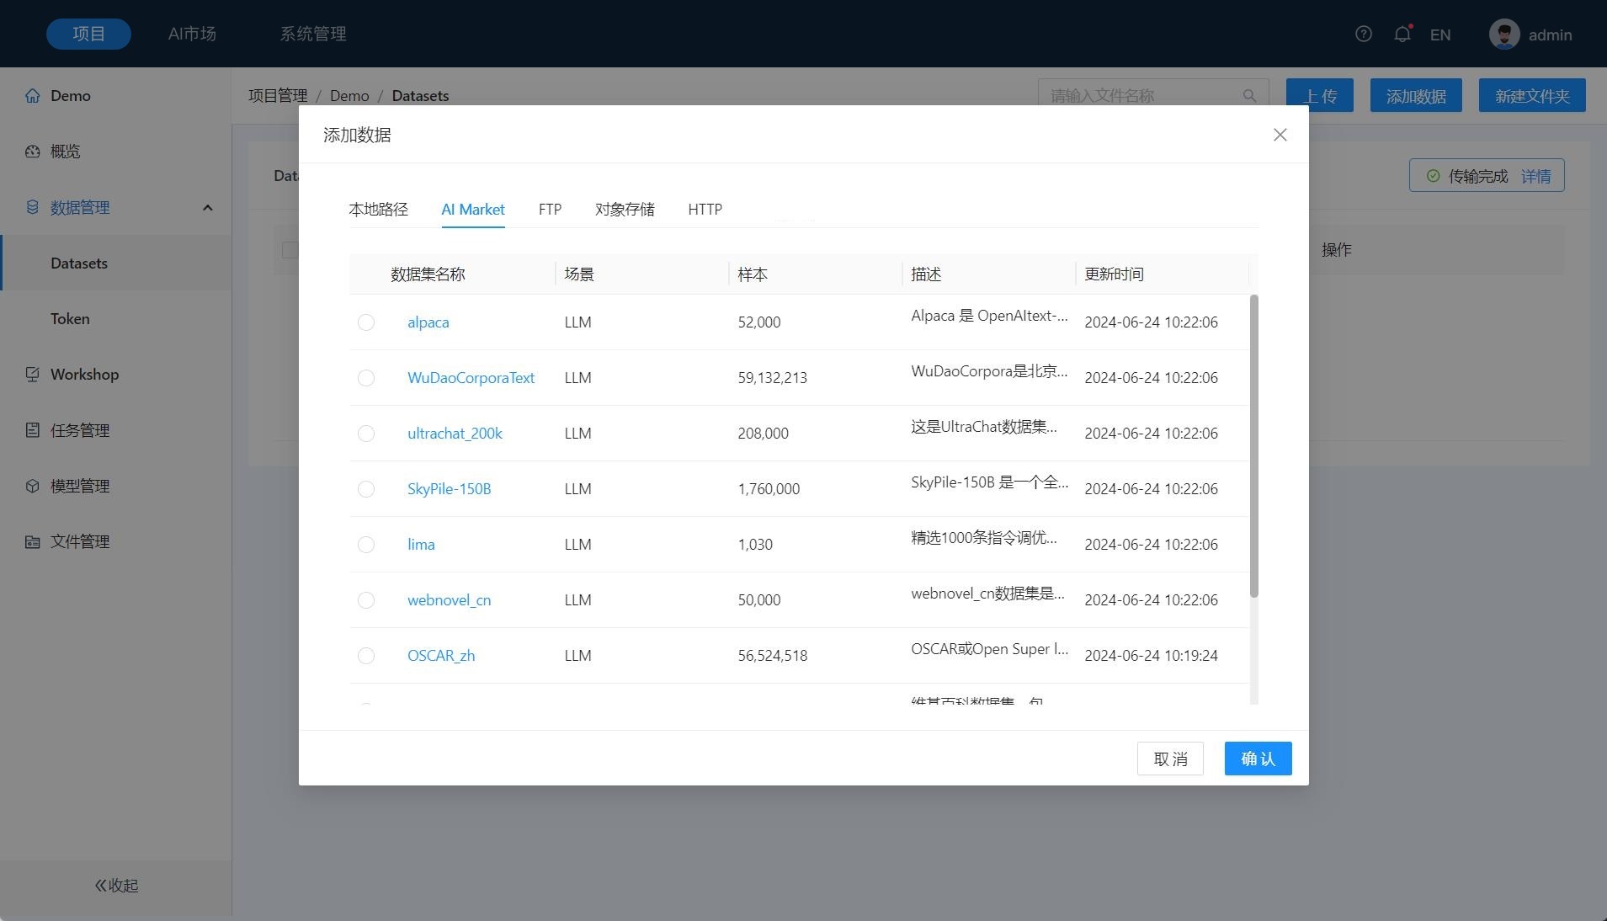
Task: Collapse the sidebar with 收起
Action: 116,885
